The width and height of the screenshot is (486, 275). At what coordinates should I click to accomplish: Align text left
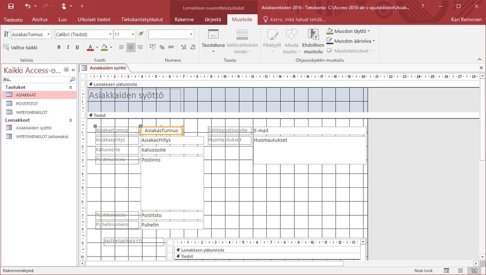(x=121, y=47)
